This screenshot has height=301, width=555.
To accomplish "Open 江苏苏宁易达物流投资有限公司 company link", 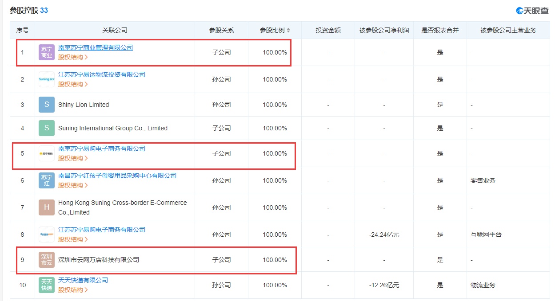I will point(102,74).
